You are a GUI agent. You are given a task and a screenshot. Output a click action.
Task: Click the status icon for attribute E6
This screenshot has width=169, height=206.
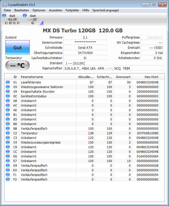pos(8,156)
